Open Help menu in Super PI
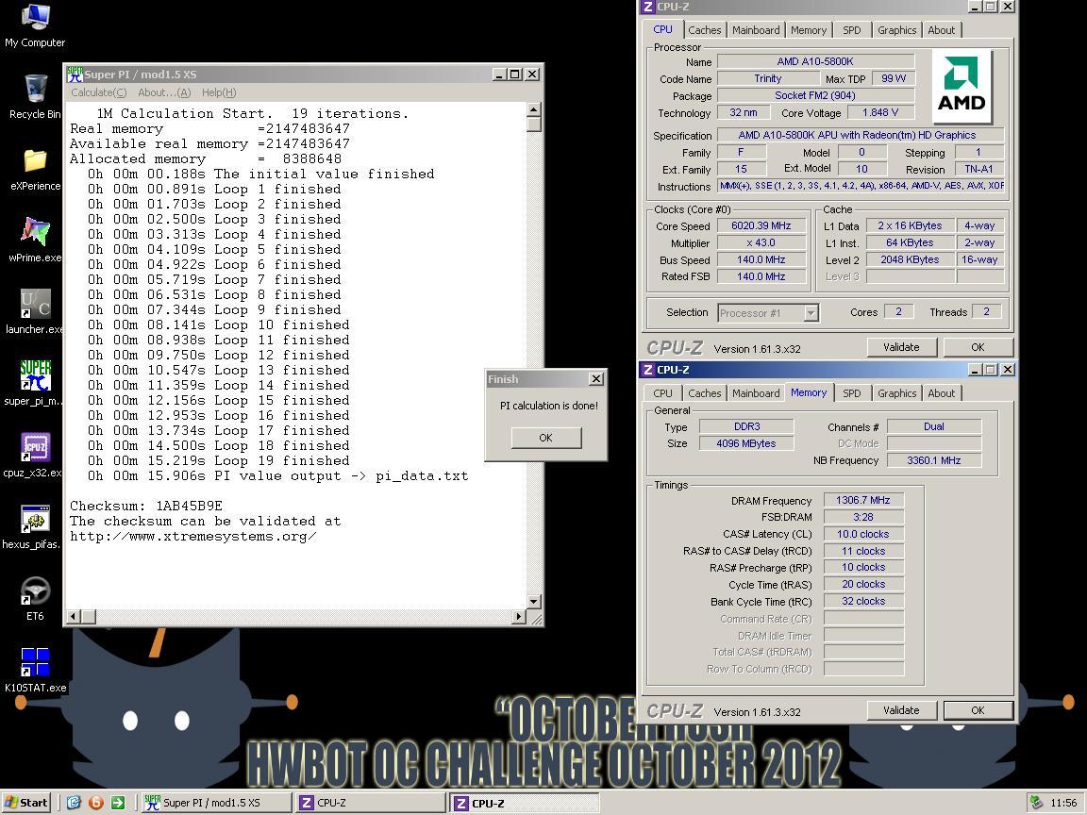The height and width of the screenshot is (815, 1087). [219, 92]
